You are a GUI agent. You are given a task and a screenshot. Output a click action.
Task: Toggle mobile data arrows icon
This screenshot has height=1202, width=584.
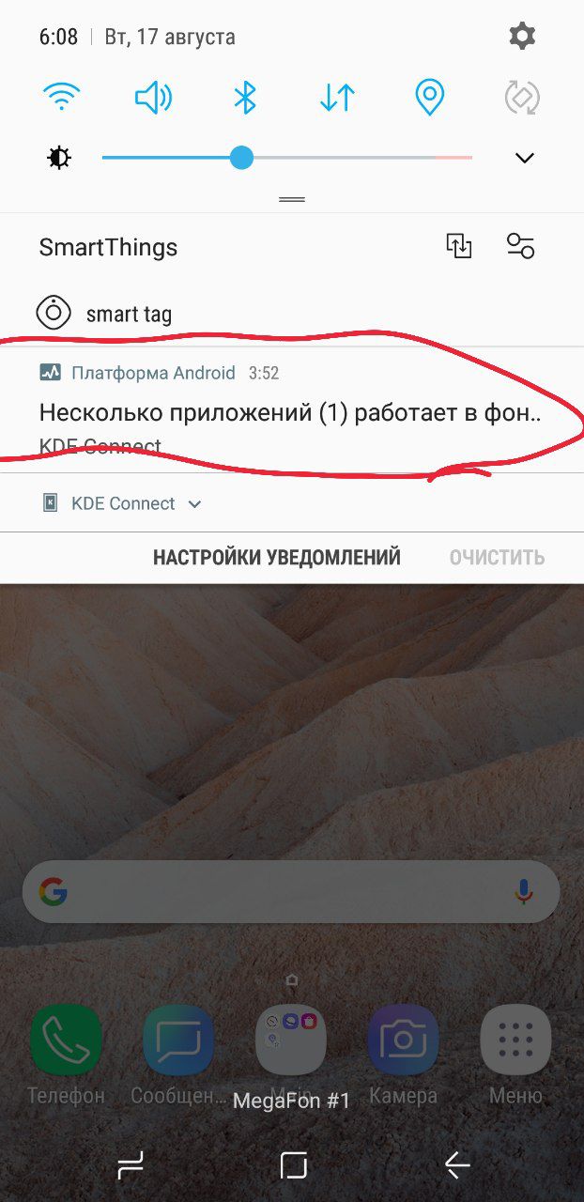(337, 97)
